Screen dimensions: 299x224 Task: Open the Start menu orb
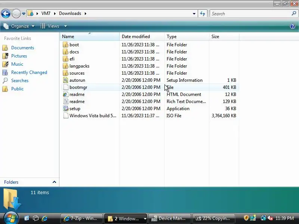point(11,218)
